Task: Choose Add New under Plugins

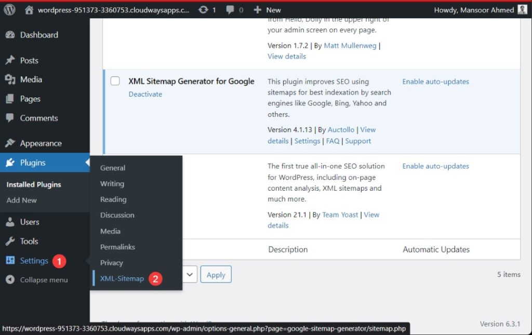Action: 21,200
